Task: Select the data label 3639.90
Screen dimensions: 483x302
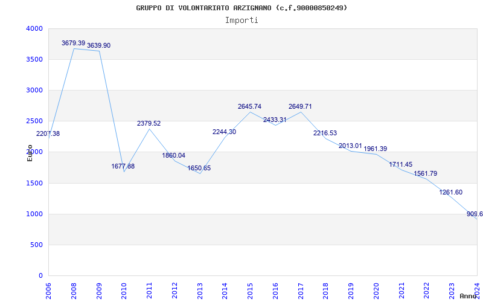Action: pos(98,46)
